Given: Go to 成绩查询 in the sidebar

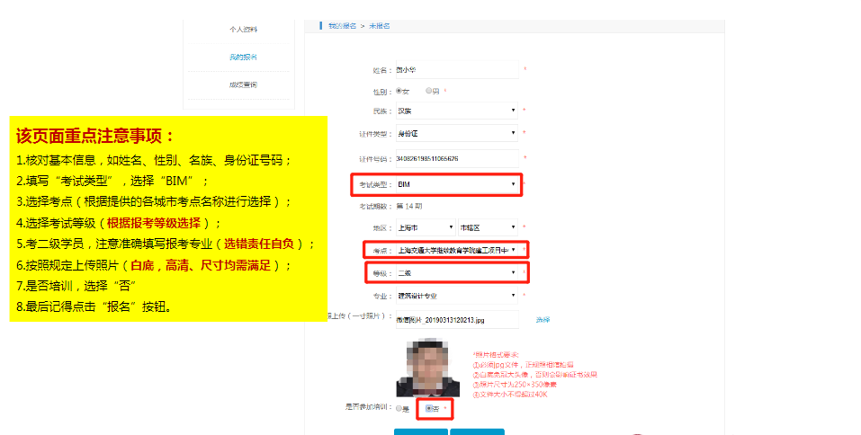Looking at the screenshot, I should (243, 85).
